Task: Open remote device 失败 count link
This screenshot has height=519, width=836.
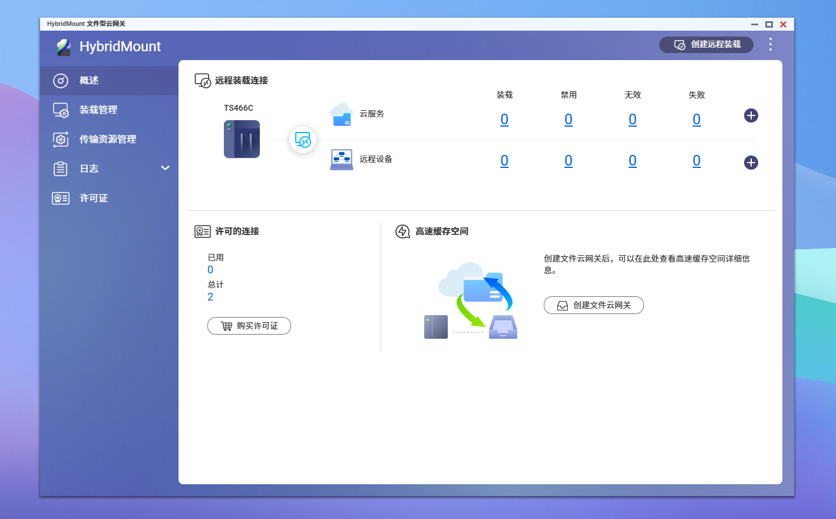Action: (x=696, y=161)
